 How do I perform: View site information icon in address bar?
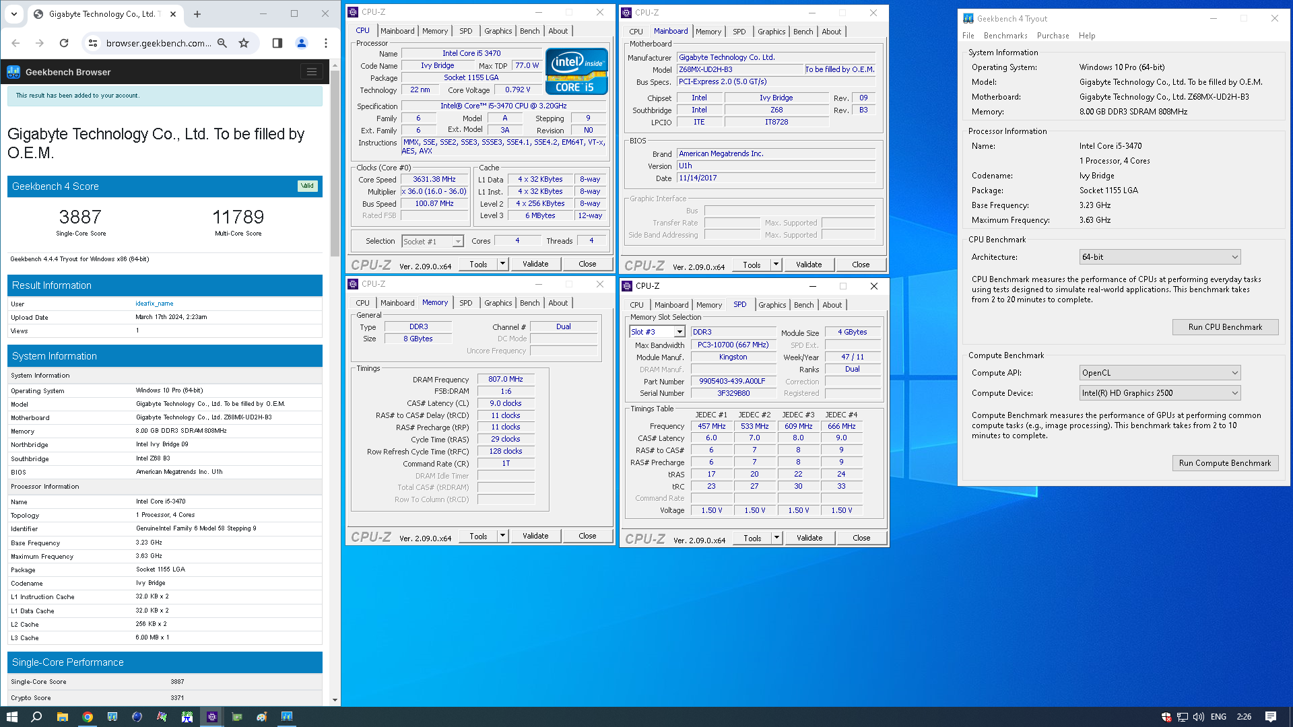tap(93, 43)
